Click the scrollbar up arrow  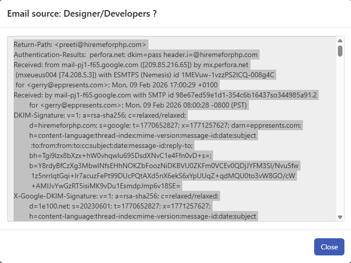tap(340, 41)
